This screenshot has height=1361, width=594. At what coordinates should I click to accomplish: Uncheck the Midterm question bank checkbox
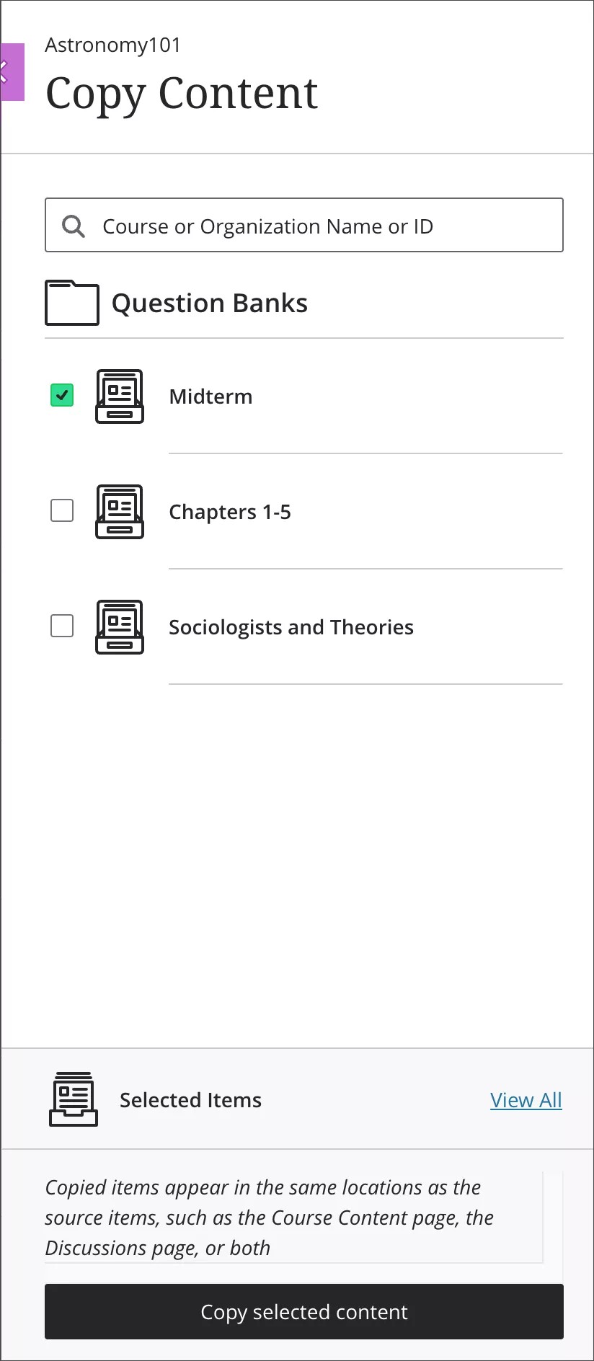tap(62, 395)
